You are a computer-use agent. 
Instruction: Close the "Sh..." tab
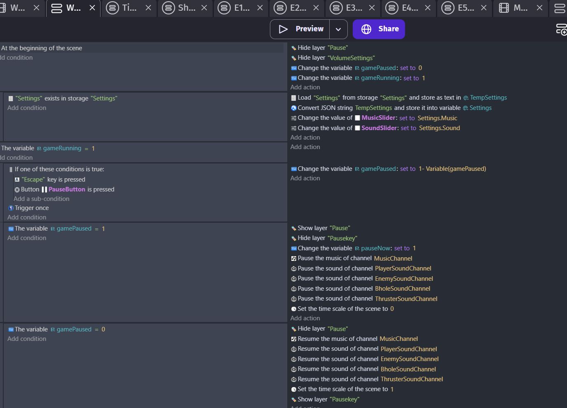204,8
